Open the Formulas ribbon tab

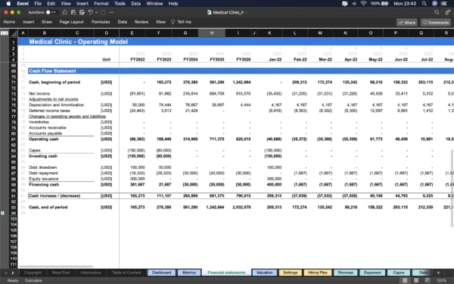101,22
